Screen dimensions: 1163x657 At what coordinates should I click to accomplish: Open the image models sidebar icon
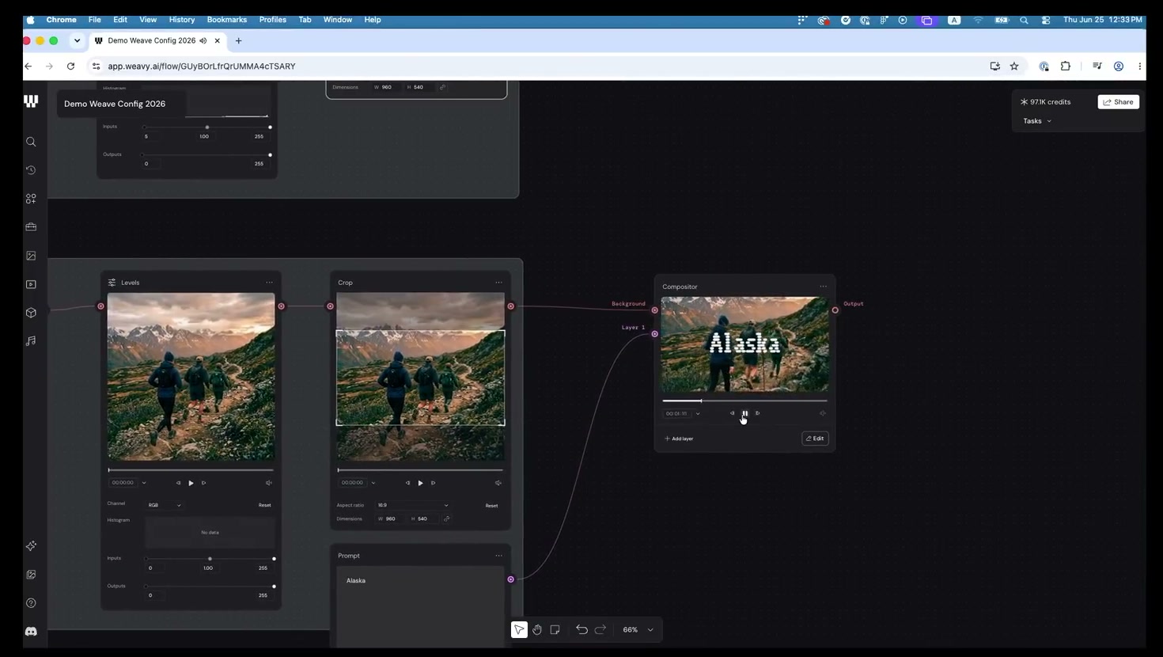31,256
